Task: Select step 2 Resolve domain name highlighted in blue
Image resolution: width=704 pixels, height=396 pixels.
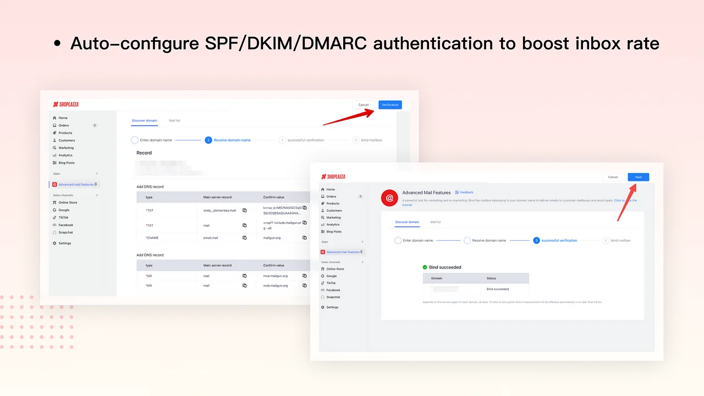Action: pos(228,140)
